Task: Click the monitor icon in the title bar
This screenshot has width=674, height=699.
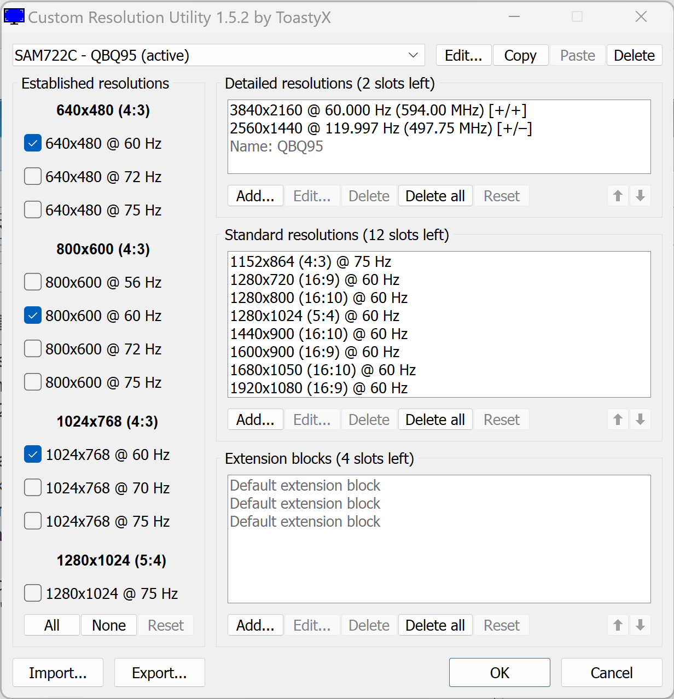Action: click(14, 17)
